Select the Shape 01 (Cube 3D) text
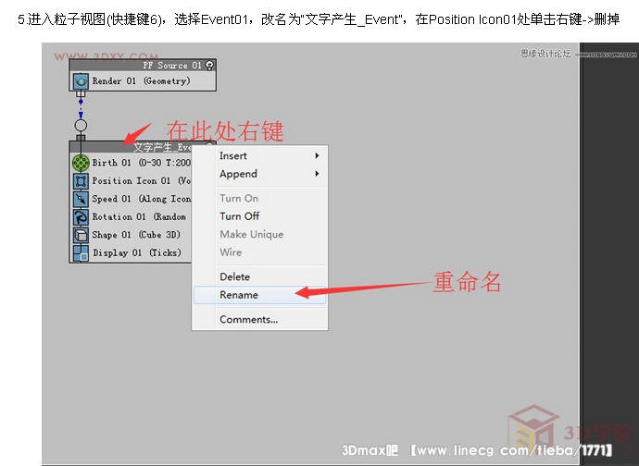Screen dimensions: 639x466 point(136,235)
